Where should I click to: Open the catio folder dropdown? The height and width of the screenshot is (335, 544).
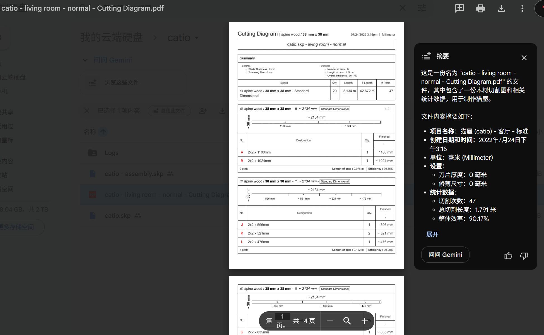click(x=197, y=38)
